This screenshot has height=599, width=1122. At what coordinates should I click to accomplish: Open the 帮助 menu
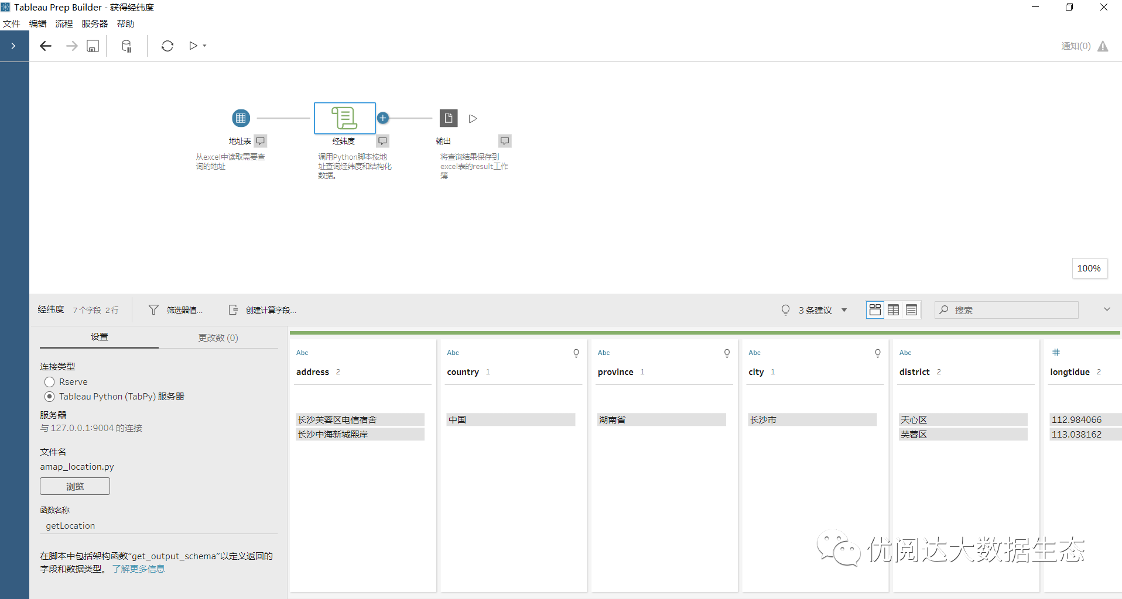click(126, 23)
